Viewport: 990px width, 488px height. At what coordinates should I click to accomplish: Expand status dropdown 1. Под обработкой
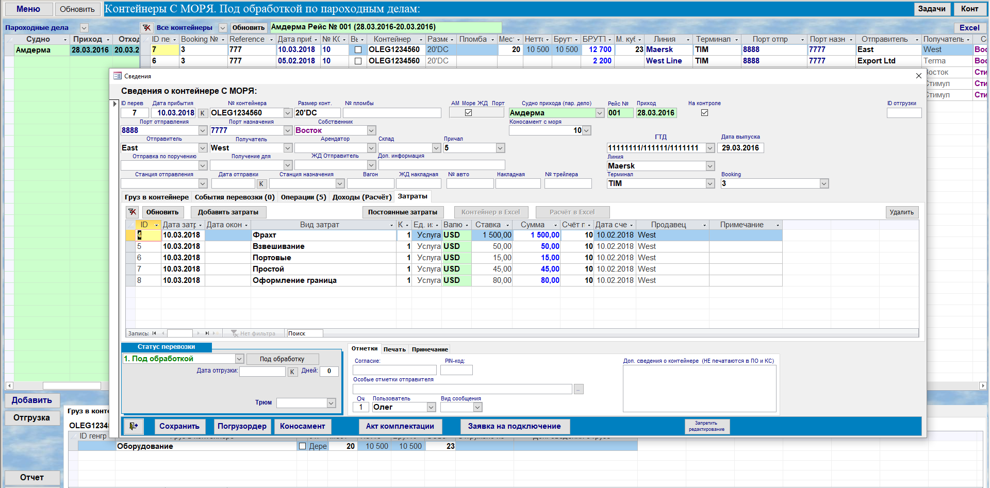pos(239,359)
